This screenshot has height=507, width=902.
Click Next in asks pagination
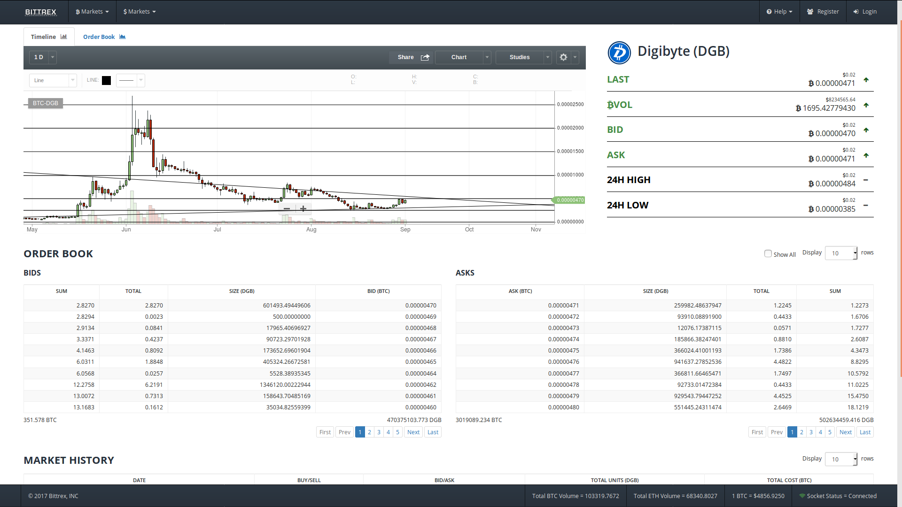846,432
